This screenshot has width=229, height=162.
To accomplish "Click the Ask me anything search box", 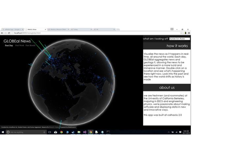I will click(26, 132).
